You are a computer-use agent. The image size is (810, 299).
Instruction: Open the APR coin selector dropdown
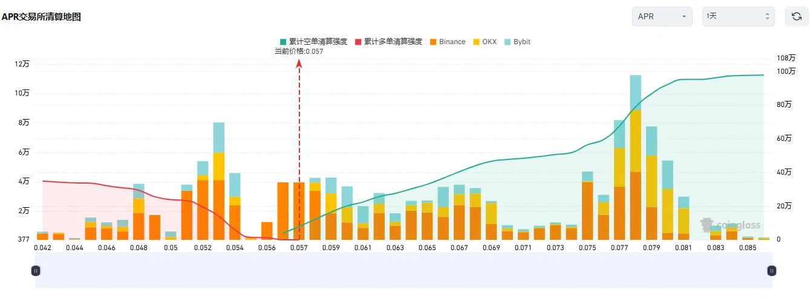pyautogui.click(x=662, y=16)
